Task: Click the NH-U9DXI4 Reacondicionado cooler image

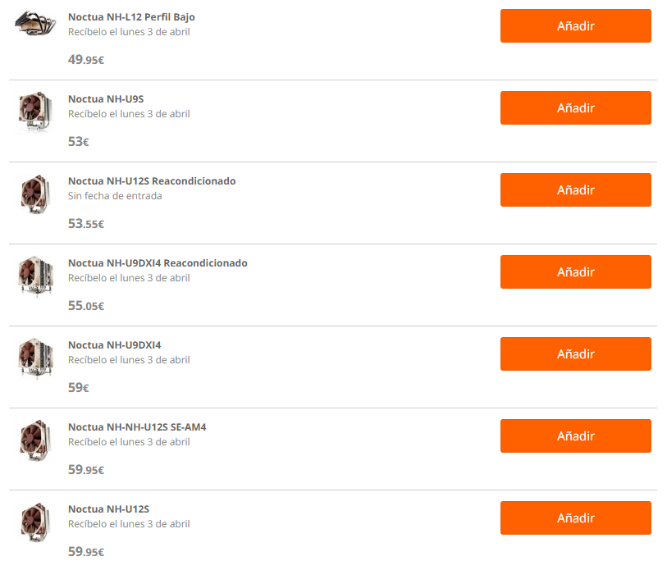Action: click(34, 276)
